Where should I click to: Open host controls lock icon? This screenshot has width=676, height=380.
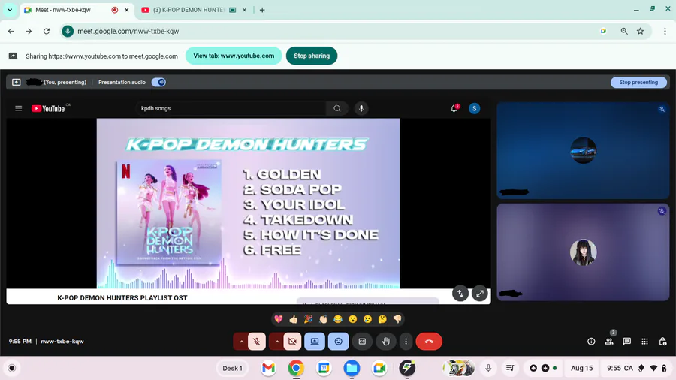coord(663,342)
